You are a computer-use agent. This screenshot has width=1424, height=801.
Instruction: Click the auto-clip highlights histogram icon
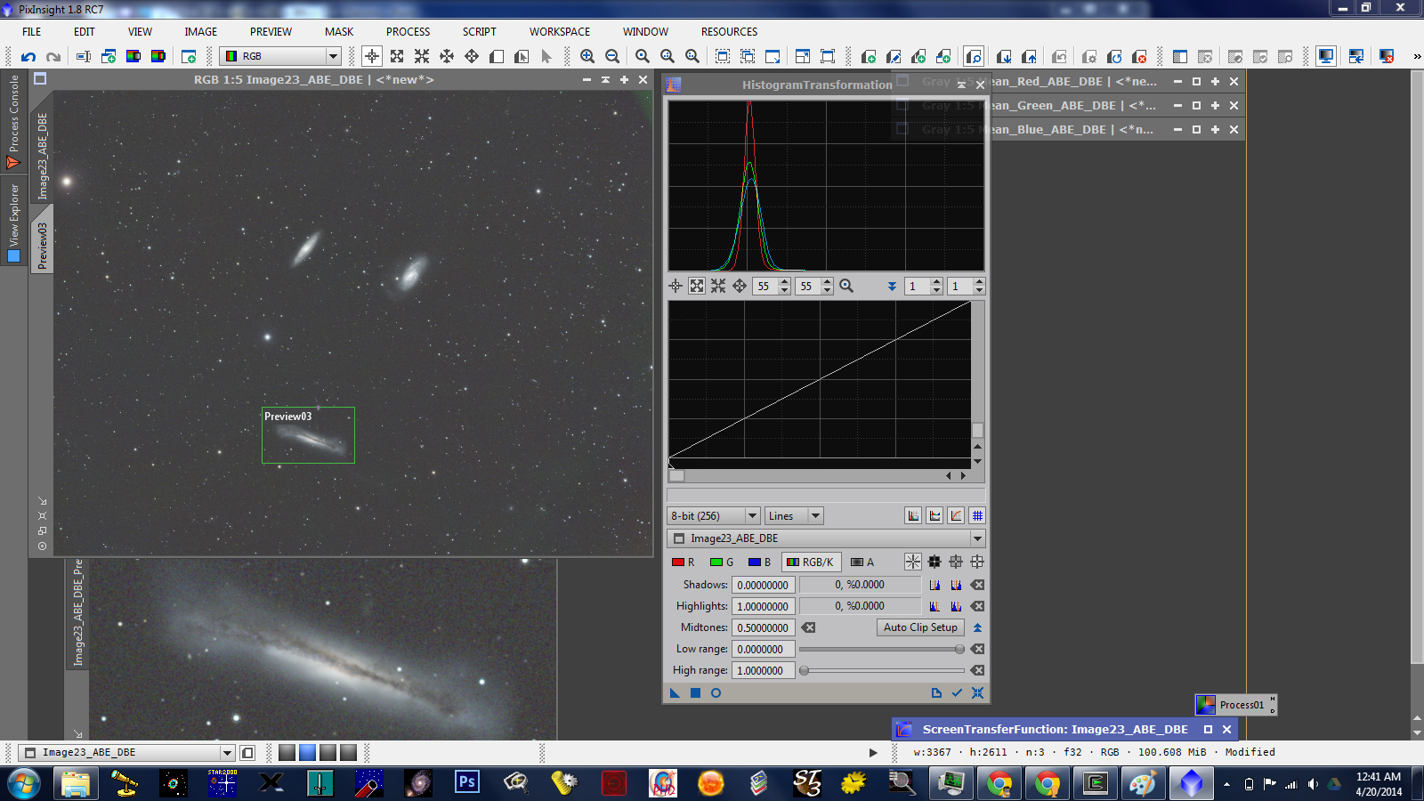coord(956,606)
